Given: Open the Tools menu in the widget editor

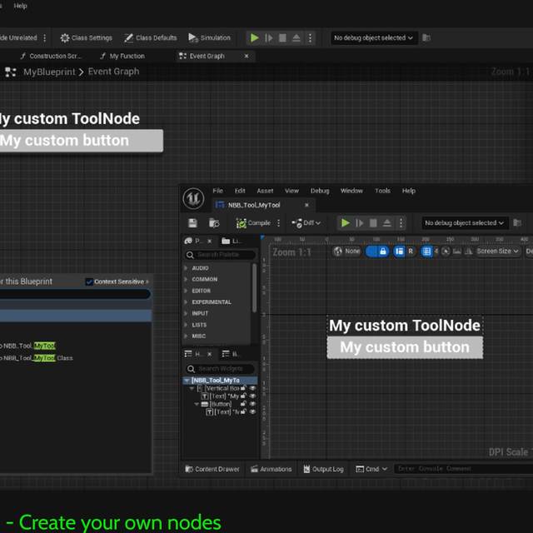Looking at the screenshot, I should click(383, 191).
